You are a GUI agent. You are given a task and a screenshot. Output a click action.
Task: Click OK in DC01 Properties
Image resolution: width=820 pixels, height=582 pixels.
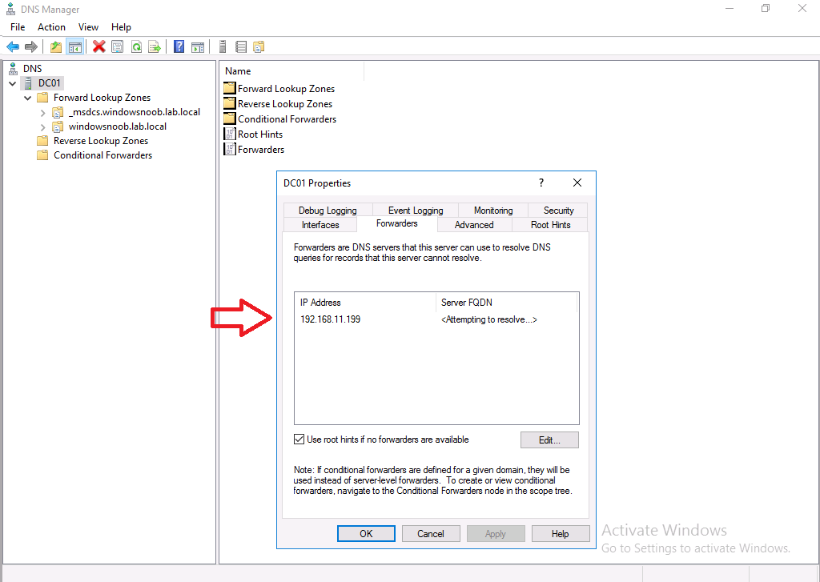[366, 534]
